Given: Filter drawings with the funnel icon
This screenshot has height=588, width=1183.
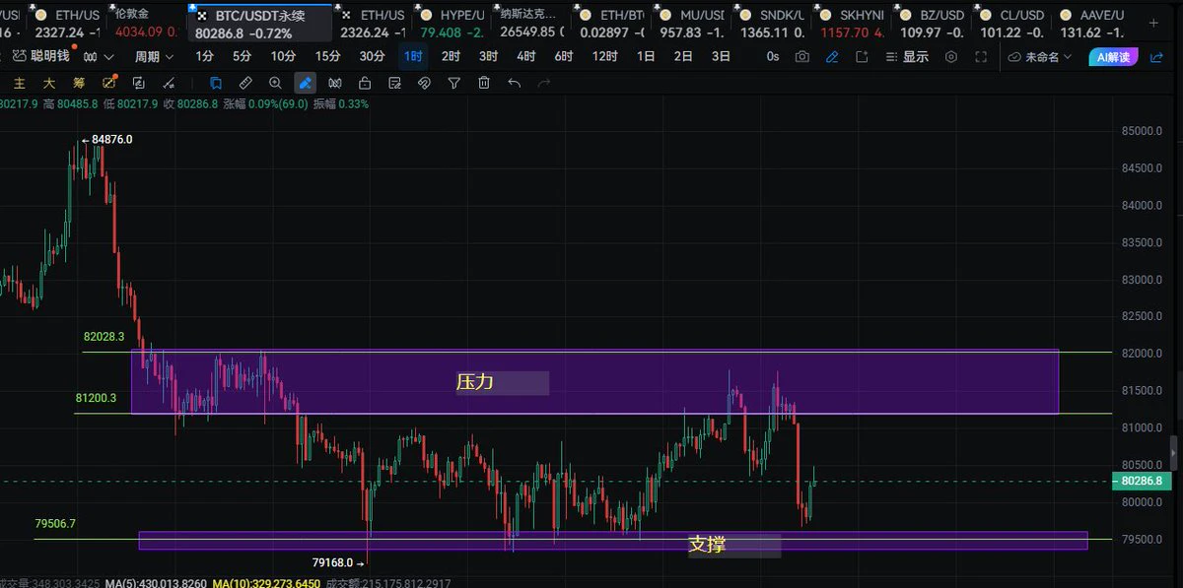Looking at the screenshot, I should (x=453, y=83).
